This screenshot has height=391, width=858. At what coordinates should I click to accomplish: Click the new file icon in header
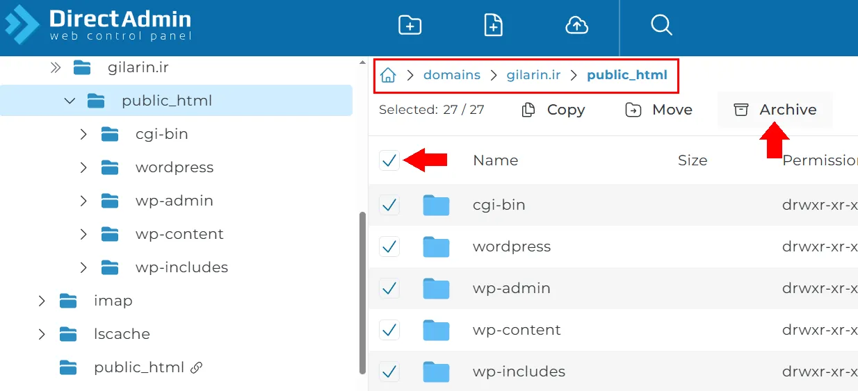tap(493, 26)
